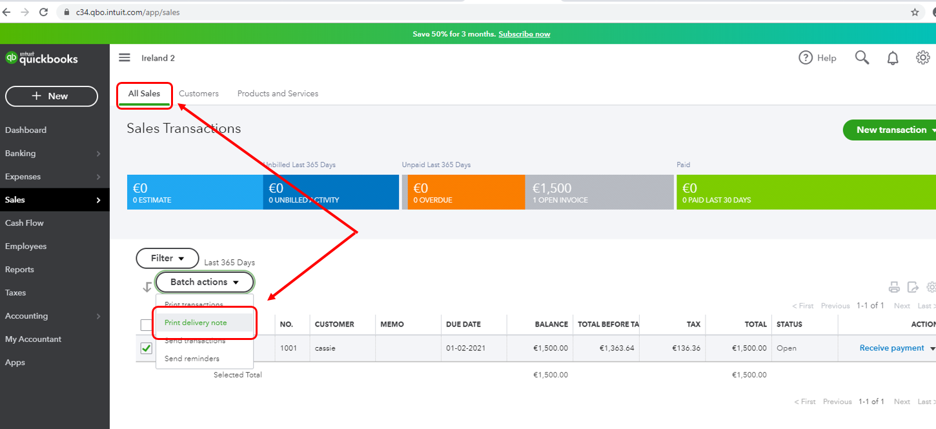The width and height of the screenshot is (936, 429).
Task: Click the Help text link
Action: pos(826,58)
